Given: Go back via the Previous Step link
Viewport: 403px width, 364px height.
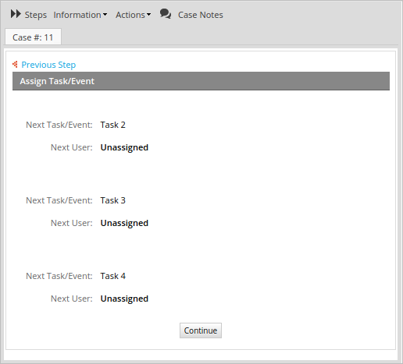Looking at the screenshot, I should click(x=48, y=65).
